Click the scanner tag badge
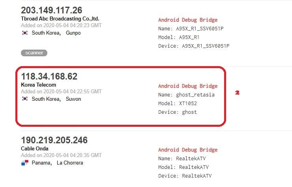 (x=34, y=53)
